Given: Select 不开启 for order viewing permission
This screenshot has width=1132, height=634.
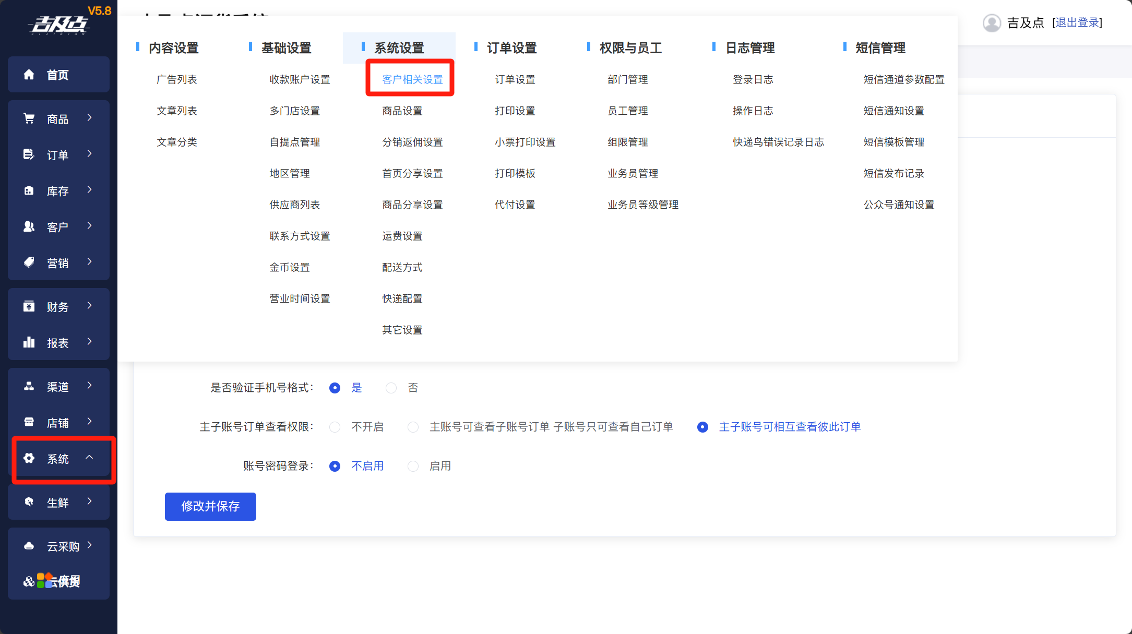Looking at the screenshot, I should (335, 427).
